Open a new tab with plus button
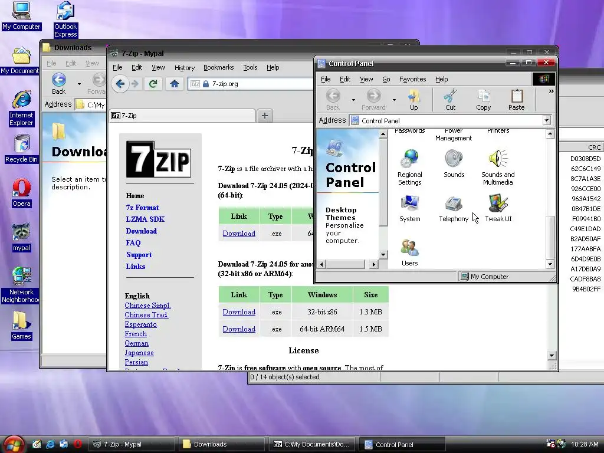Image resolution: width=604 pixels, height=453 pixels. click(x=265, y=116)
